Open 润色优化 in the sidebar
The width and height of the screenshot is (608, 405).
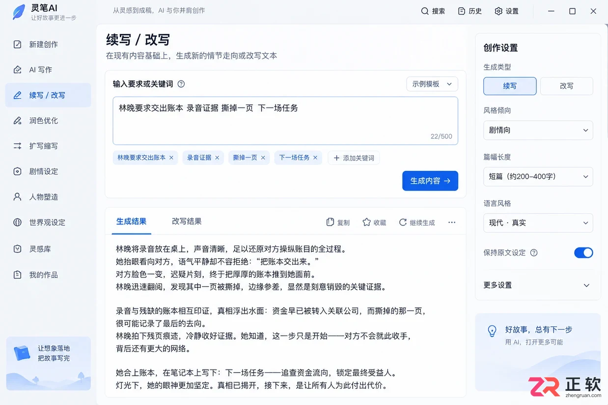point(48,120)
